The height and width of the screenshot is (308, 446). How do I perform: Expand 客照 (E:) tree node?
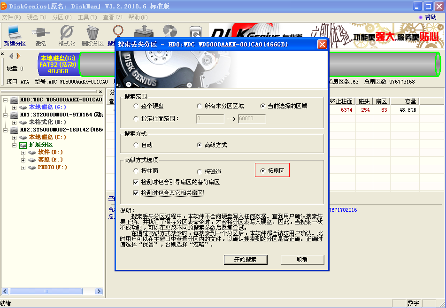point(23,161)
